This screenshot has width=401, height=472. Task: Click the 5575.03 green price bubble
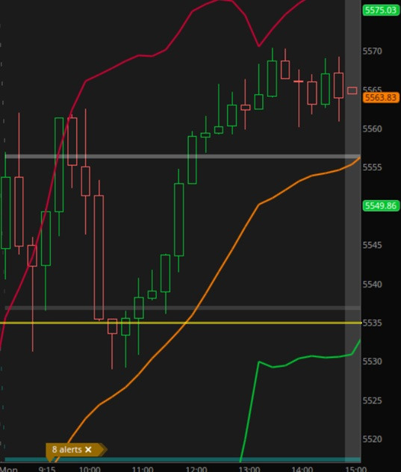(381, 10)
